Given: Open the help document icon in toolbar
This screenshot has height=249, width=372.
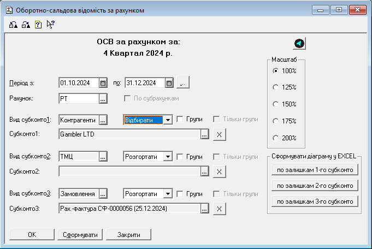Looking at the screenshot, I should pos(38,24).
